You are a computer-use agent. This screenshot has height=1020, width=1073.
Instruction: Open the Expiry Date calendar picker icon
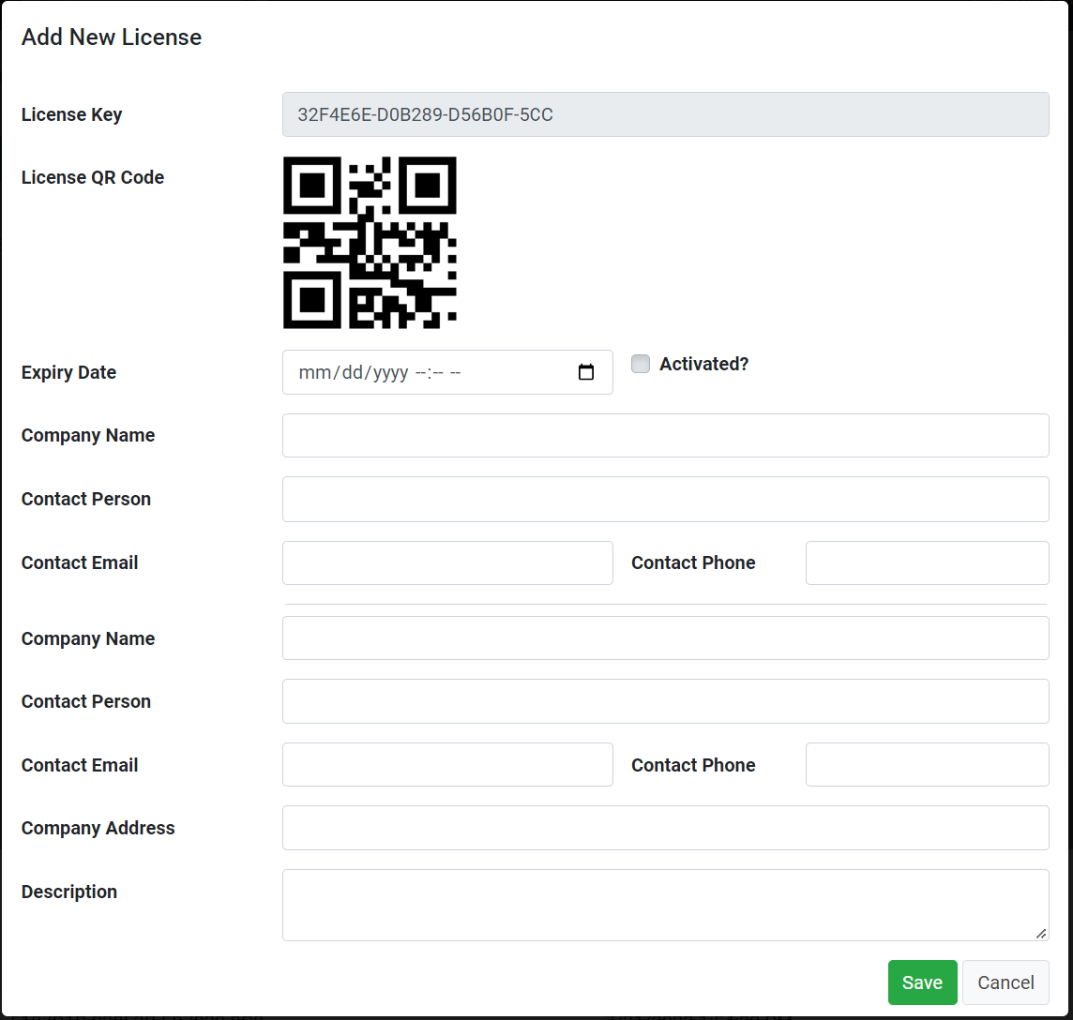point(586,372)
